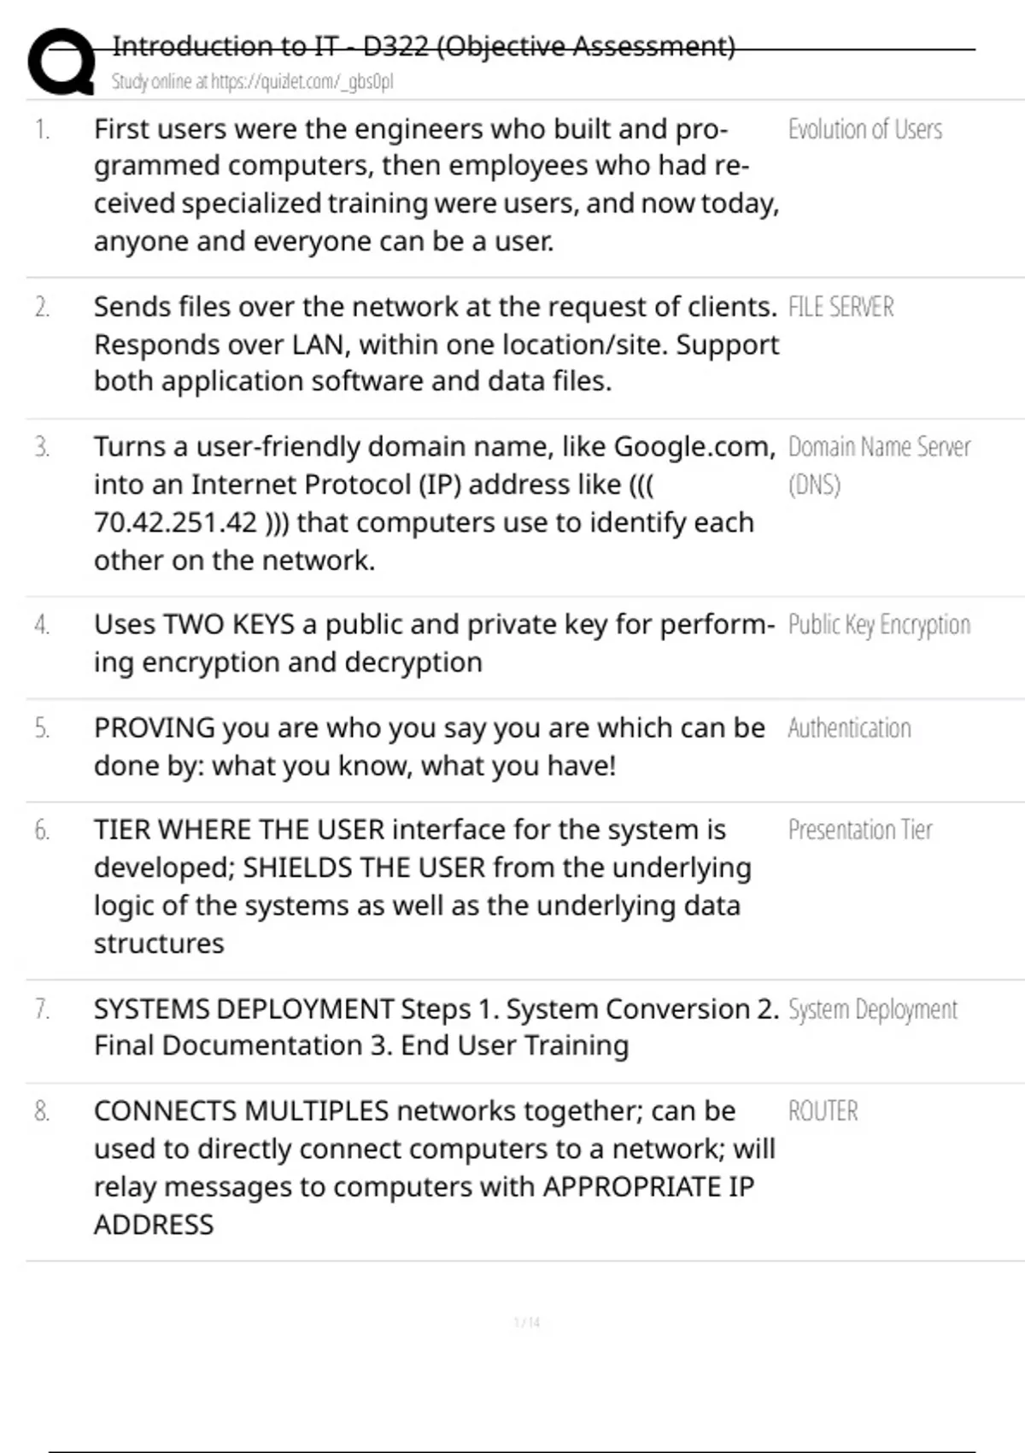The width and height of the screenshot is (1025, 1453).
Task: Select the 'Evolution of Users' term
Action: [x=864, y=130]
